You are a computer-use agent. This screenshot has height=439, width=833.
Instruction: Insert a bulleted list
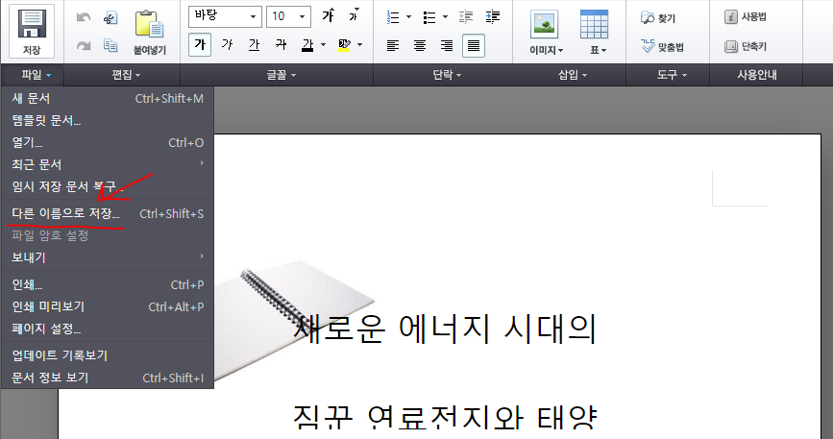(429, 17)
